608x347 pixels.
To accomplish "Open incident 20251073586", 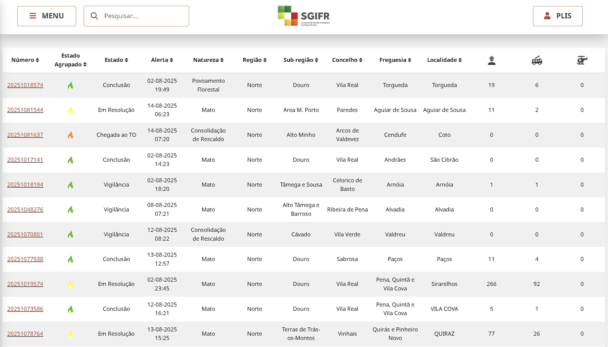I will click(x=25, y=309).
